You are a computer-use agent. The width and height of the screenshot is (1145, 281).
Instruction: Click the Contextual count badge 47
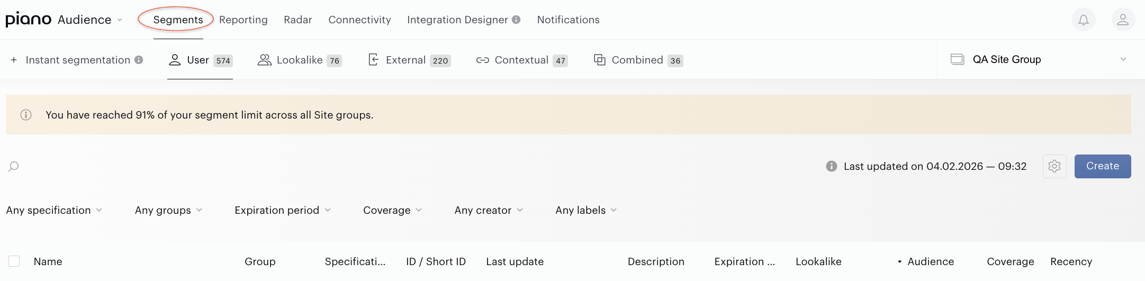point(561,60)
